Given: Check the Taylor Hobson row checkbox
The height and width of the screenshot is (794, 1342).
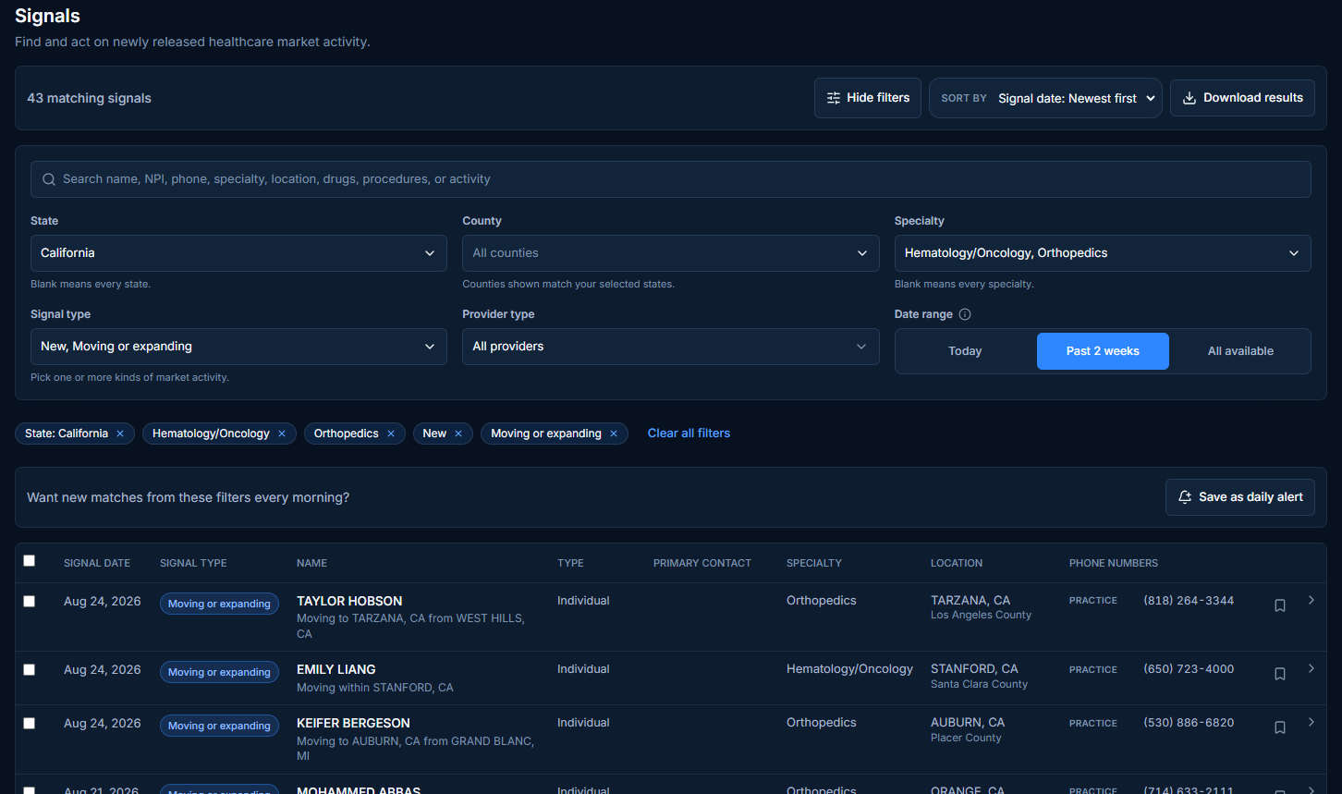Looking at the screenshot, I should (30, 602).
